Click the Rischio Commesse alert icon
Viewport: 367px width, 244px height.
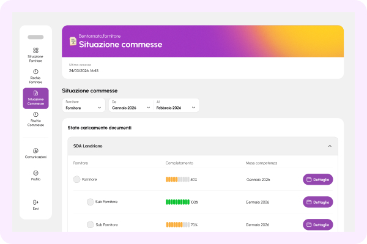(35, 114)
